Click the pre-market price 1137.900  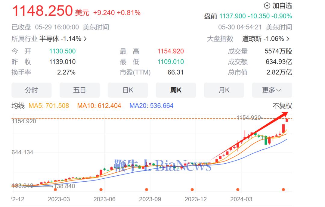tap(233, 16)
